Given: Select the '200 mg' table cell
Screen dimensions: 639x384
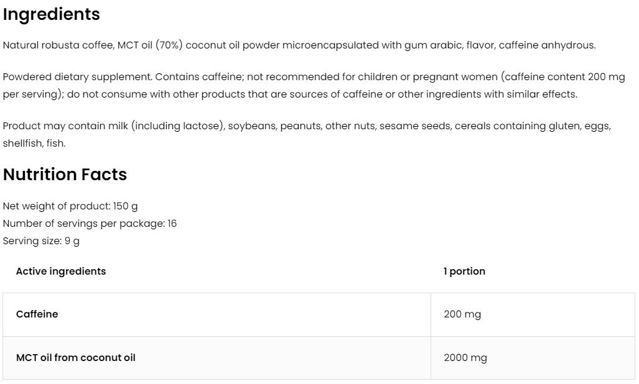Looking at the screenshot, I should click(462, 314).
